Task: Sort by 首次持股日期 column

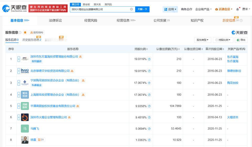Action: click(x=215, y=49)
